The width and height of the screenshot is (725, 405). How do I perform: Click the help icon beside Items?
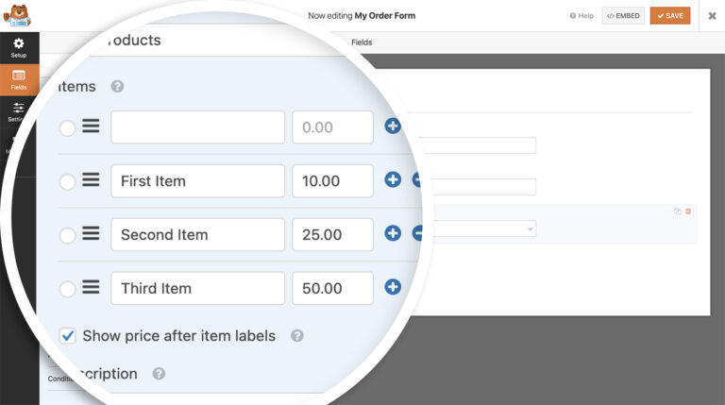point(117,86)
